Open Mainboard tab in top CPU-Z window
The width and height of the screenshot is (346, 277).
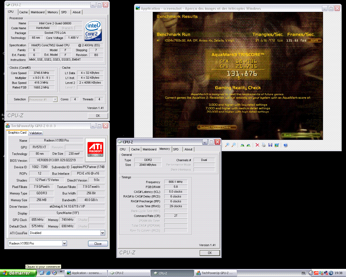(38, 12)
